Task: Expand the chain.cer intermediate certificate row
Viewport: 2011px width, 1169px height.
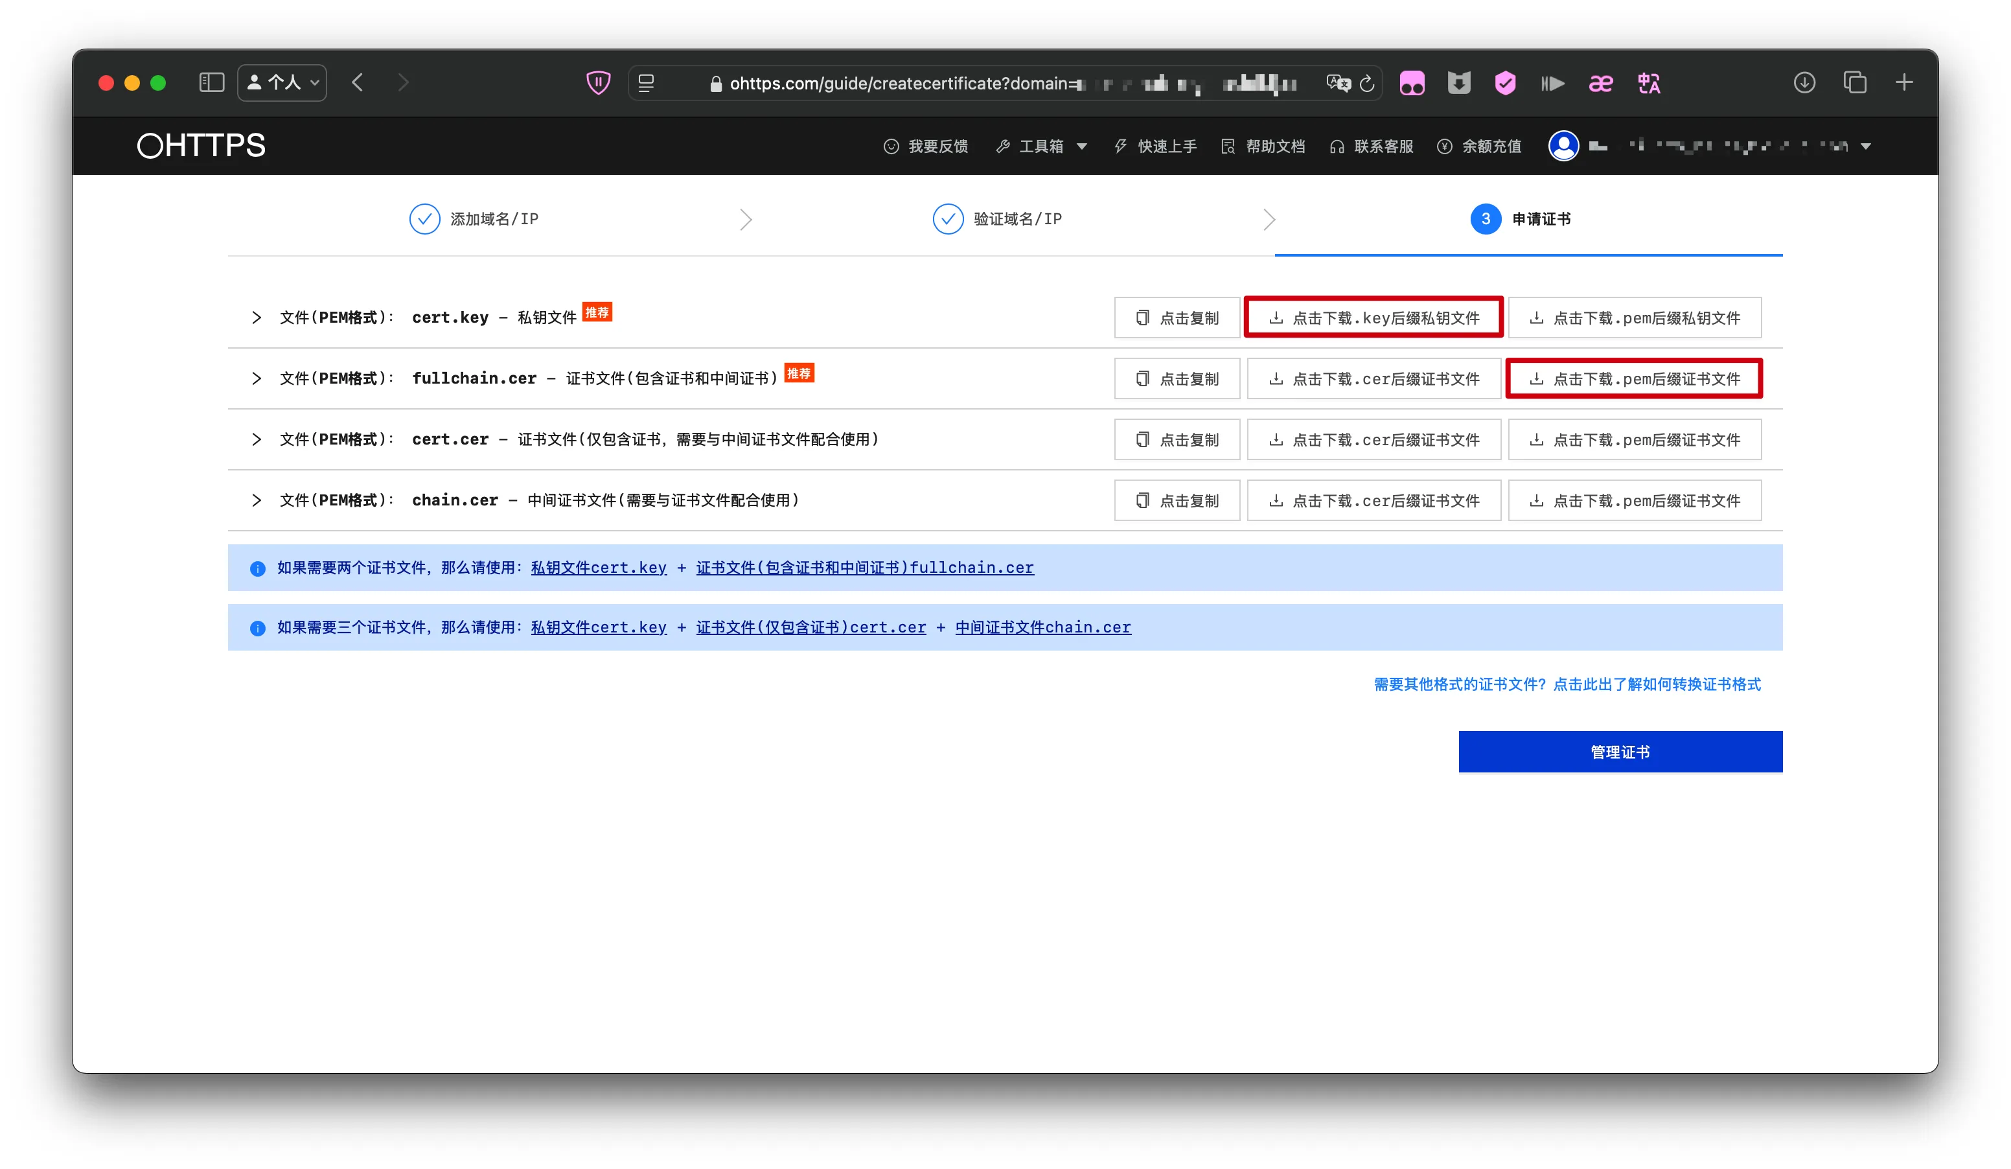Action: pos(256,500)
